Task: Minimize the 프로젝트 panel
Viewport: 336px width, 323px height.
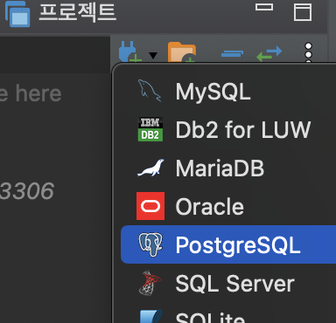Action: point(264,7)
